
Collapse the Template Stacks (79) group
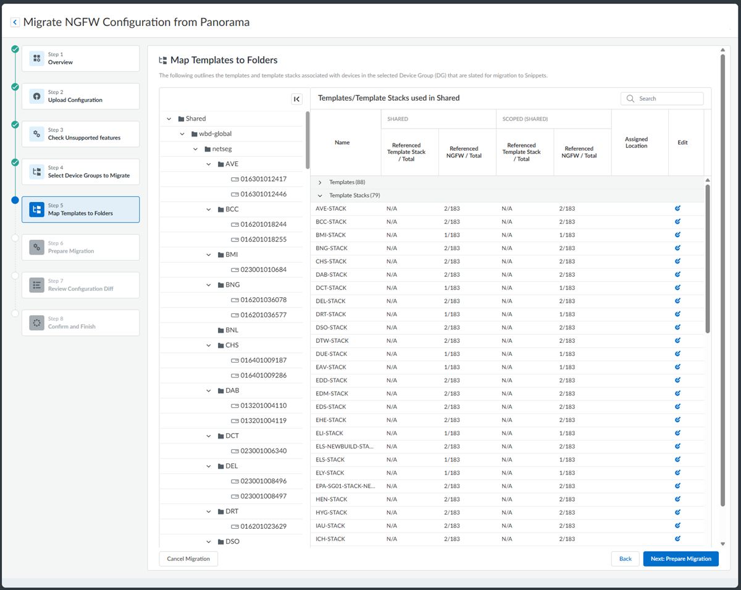click(x=320, y=195)
